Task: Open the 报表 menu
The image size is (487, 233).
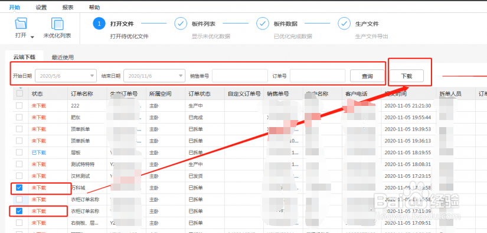Action: [x=68, y=8]
